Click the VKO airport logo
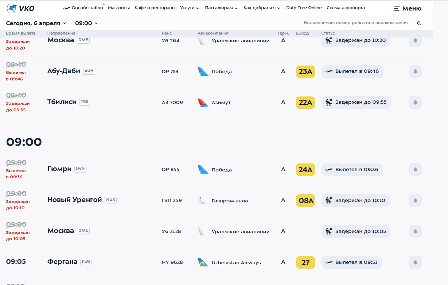The height and width of the screenshot is (285, 448). (x=20, y=8)
